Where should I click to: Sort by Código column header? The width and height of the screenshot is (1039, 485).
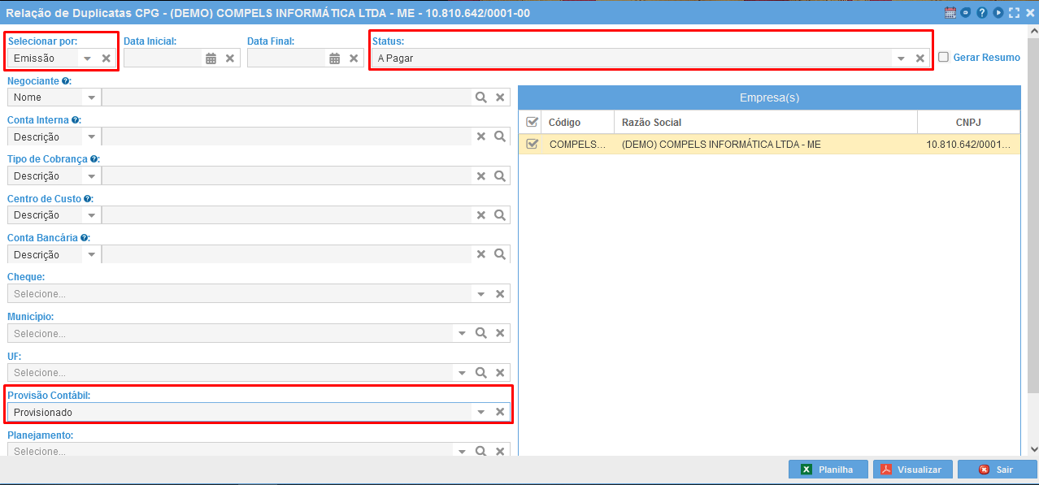coord(577,122)
